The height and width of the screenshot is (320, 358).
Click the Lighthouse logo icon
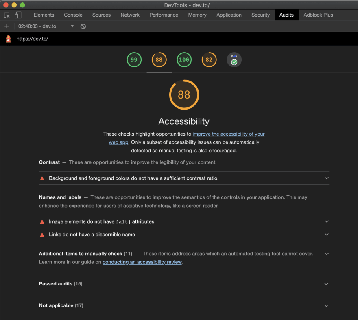tap(9, 39)
